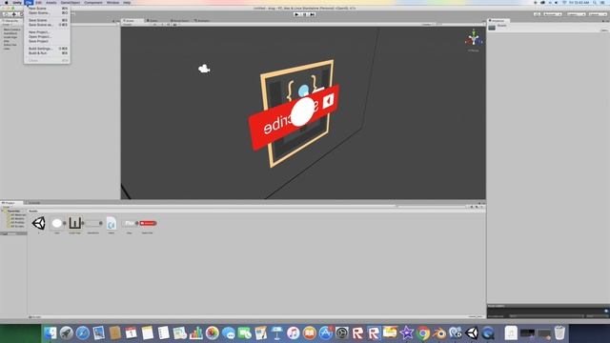
Task: Open the Layout dropdown in toolbar
Action: [x=598, y=14]
